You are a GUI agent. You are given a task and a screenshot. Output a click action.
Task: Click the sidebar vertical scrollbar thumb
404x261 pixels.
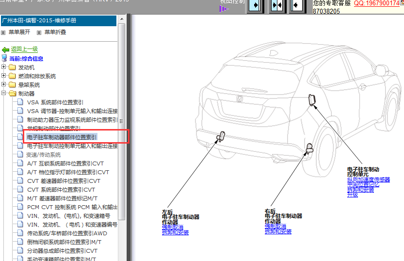pyautogui.click(x=122, y=121)
